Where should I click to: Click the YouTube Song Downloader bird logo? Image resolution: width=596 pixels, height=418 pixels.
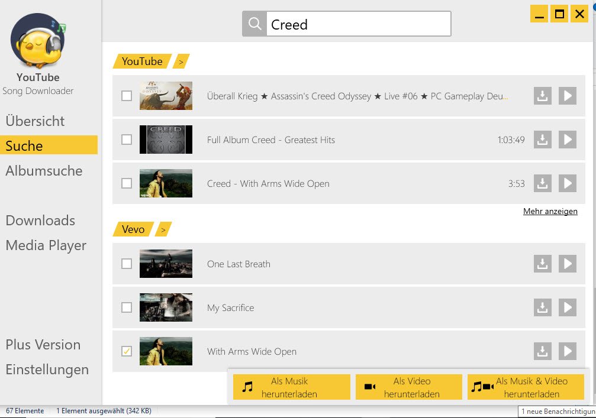coord(38,41)
